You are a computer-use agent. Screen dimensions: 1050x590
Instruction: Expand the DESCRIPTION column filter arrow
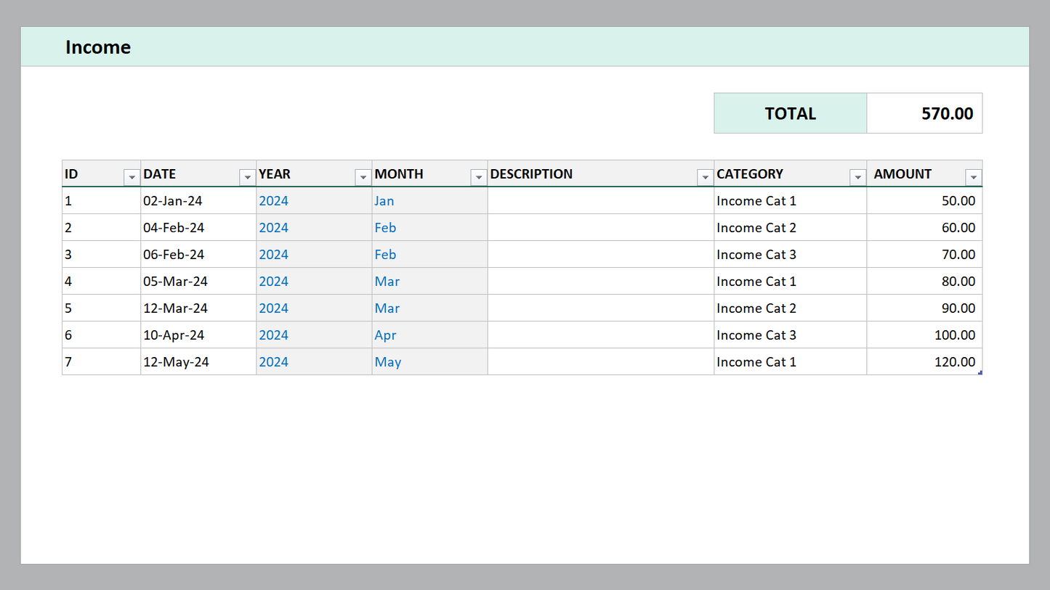pos(705,177)
